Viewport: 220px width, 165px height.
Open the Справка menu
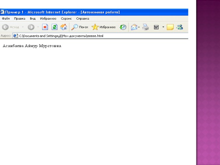pyautogui.click(x=82, y=19)
